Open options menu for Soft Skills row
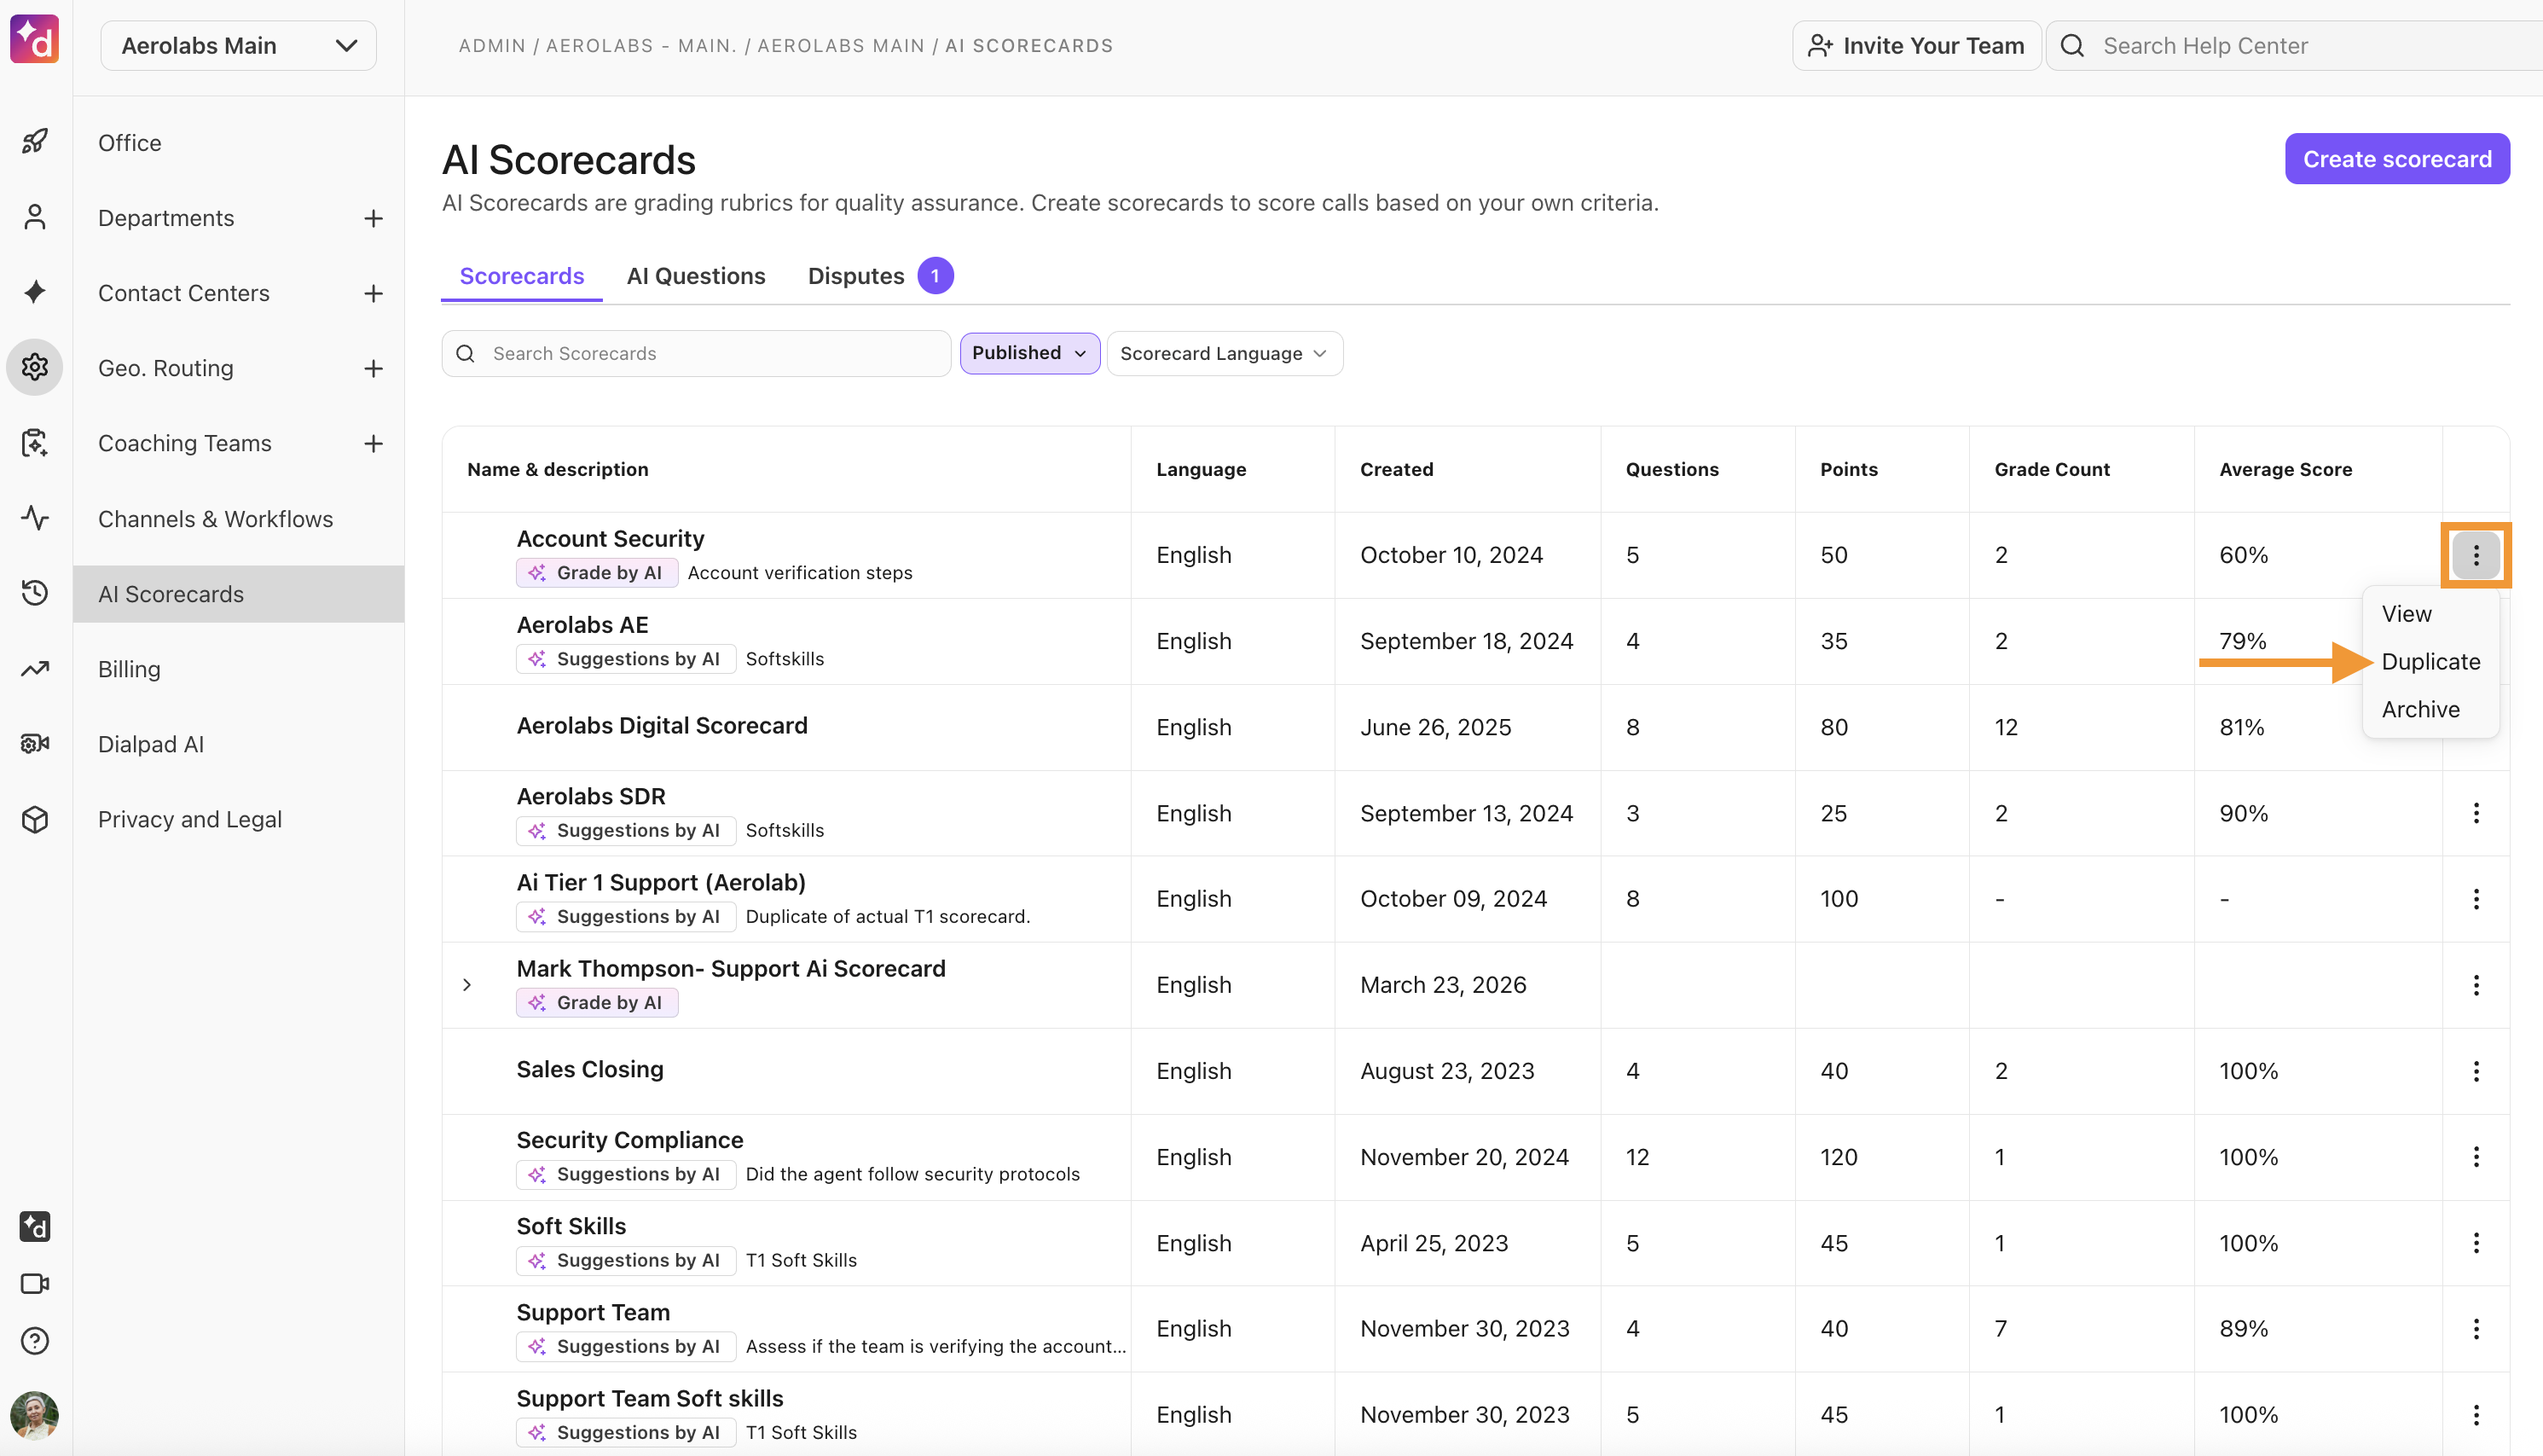This screenshot has width=2543, height=1456. pyautogui.click(x=2476, y=1243)
